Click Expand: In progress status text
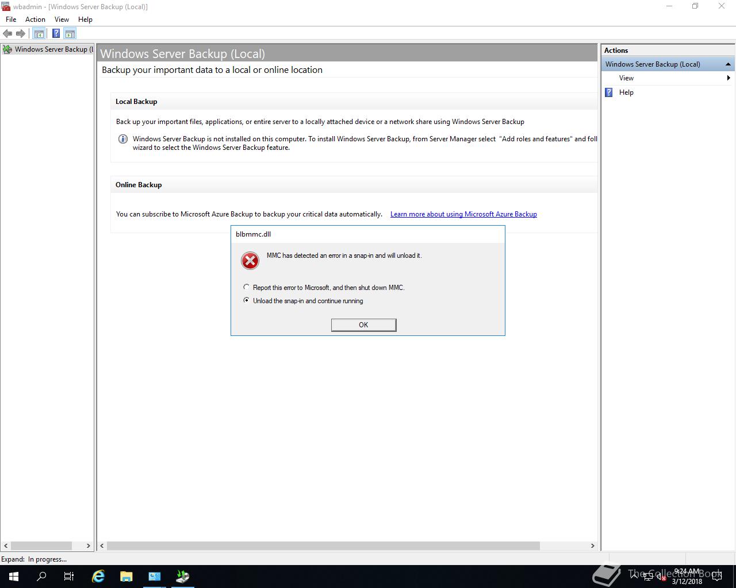This screenshot has height=588, width=736. (x=34, y=559)
